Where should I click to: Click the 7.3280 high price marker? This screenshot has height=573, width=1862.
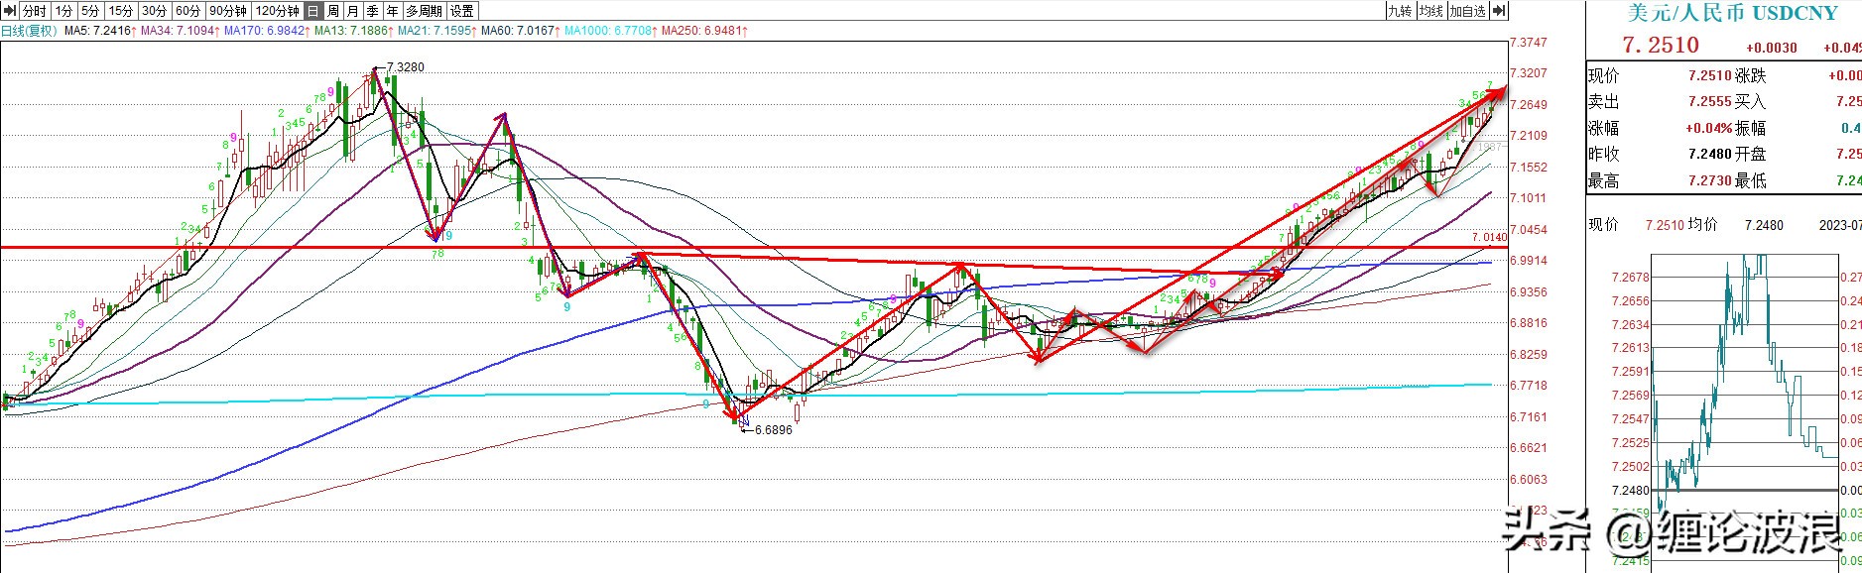coord(405,67)
